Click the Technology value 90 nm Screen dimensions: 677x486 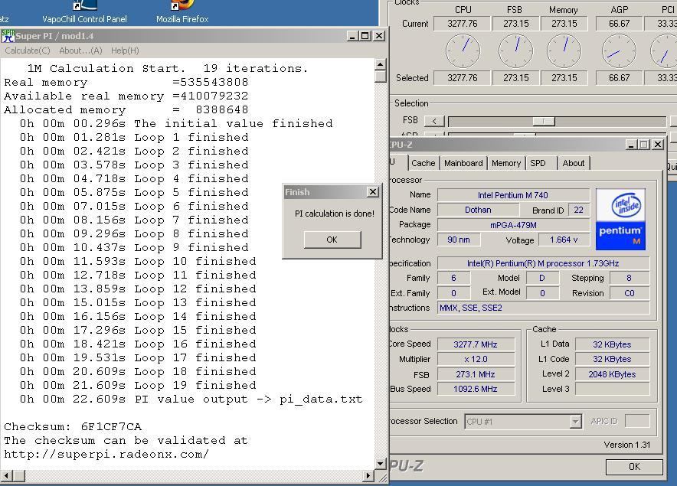(459, 240)
